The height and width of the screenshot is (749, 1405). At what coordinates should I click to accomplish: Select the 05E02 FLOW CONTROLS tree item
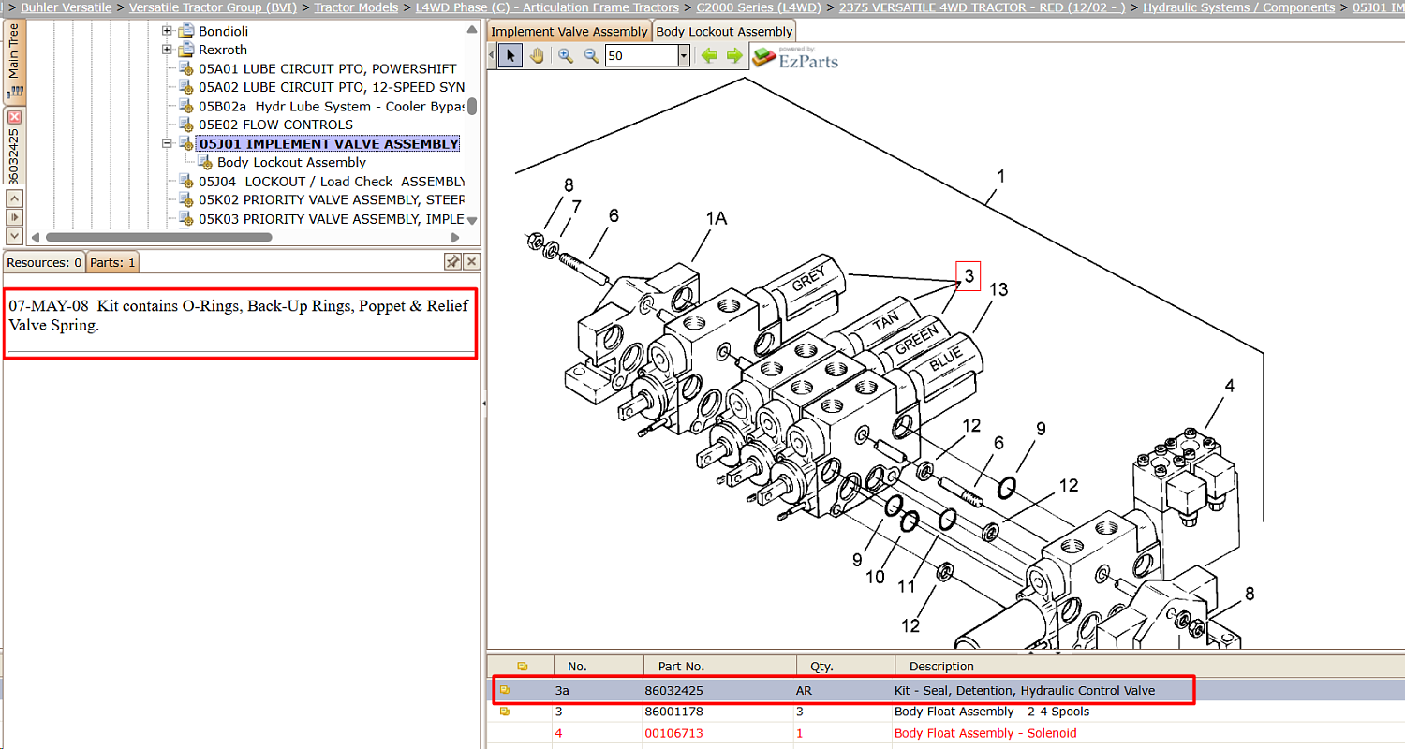click(x=275, y=125)
